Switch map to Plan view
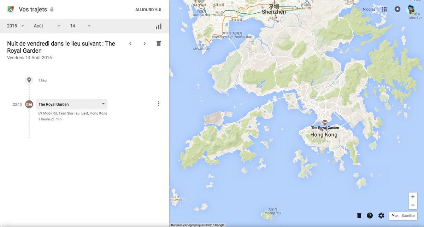The image size is (424, 227). tap(395, 216)
